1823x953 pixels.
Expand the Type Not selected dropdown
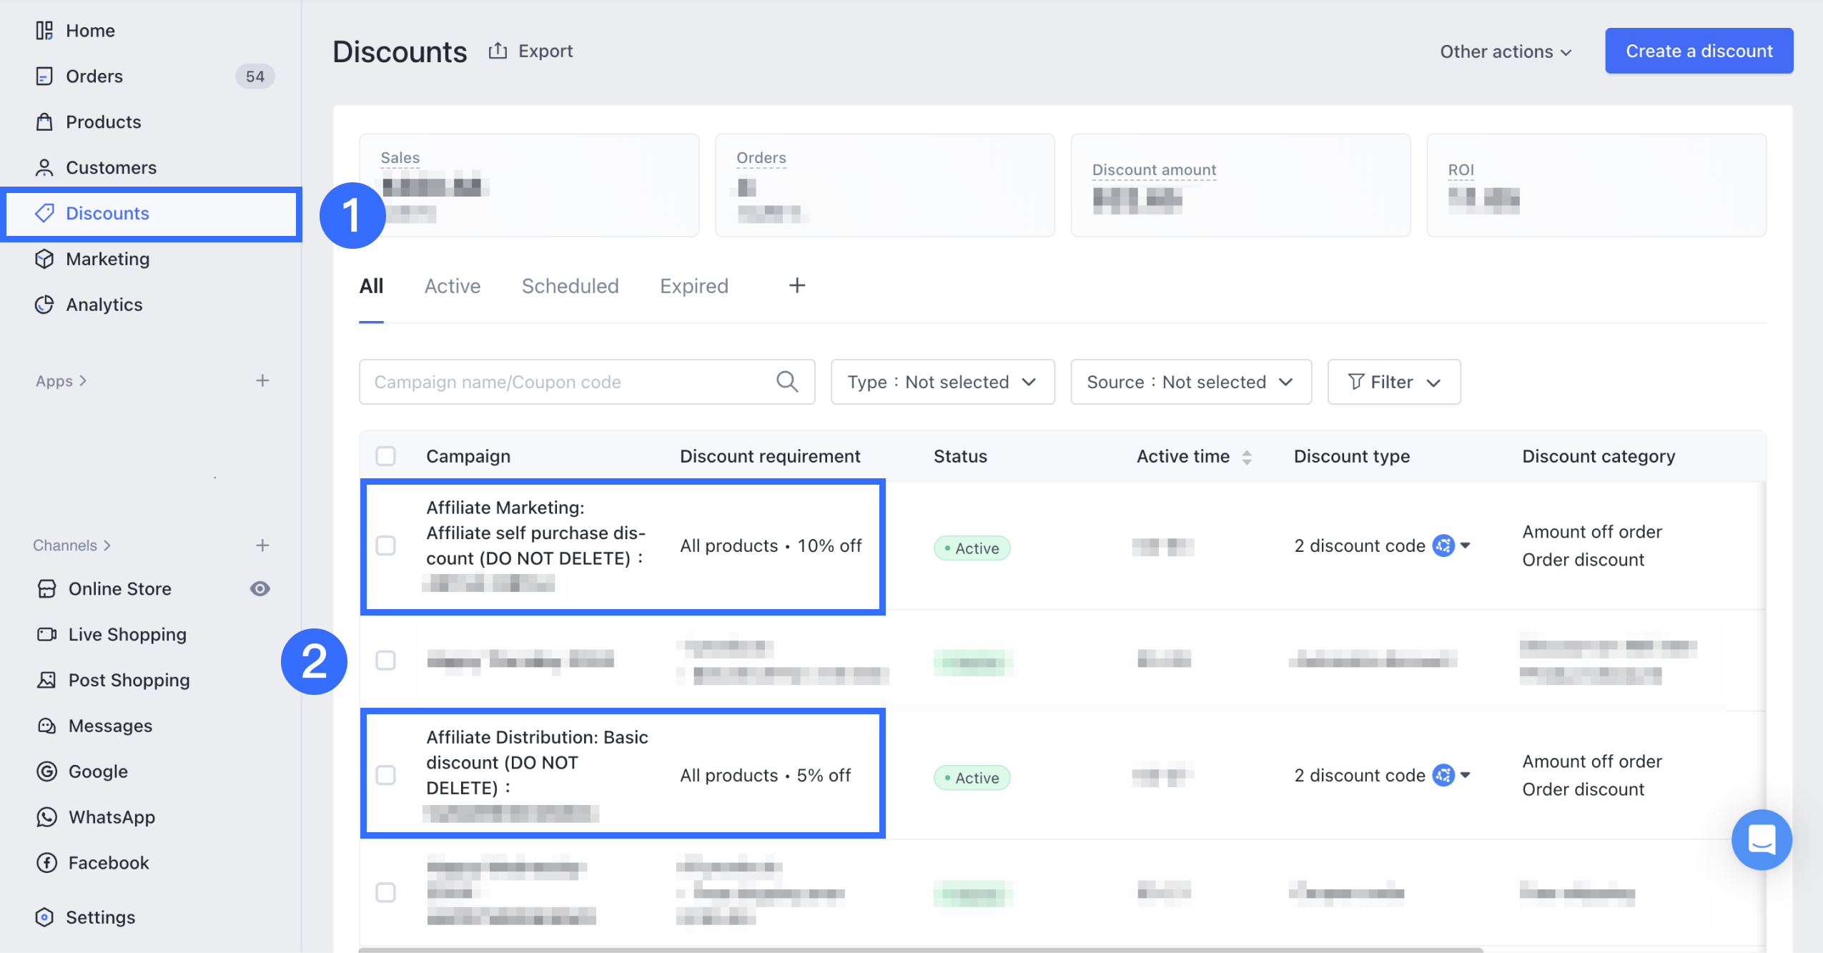coord(942,382)
